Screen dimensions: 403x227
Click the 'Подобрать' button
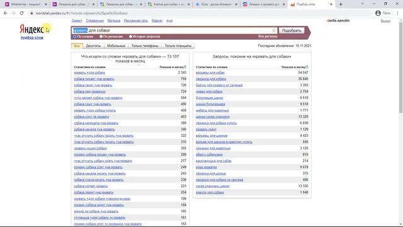click(x=292, y=30)
